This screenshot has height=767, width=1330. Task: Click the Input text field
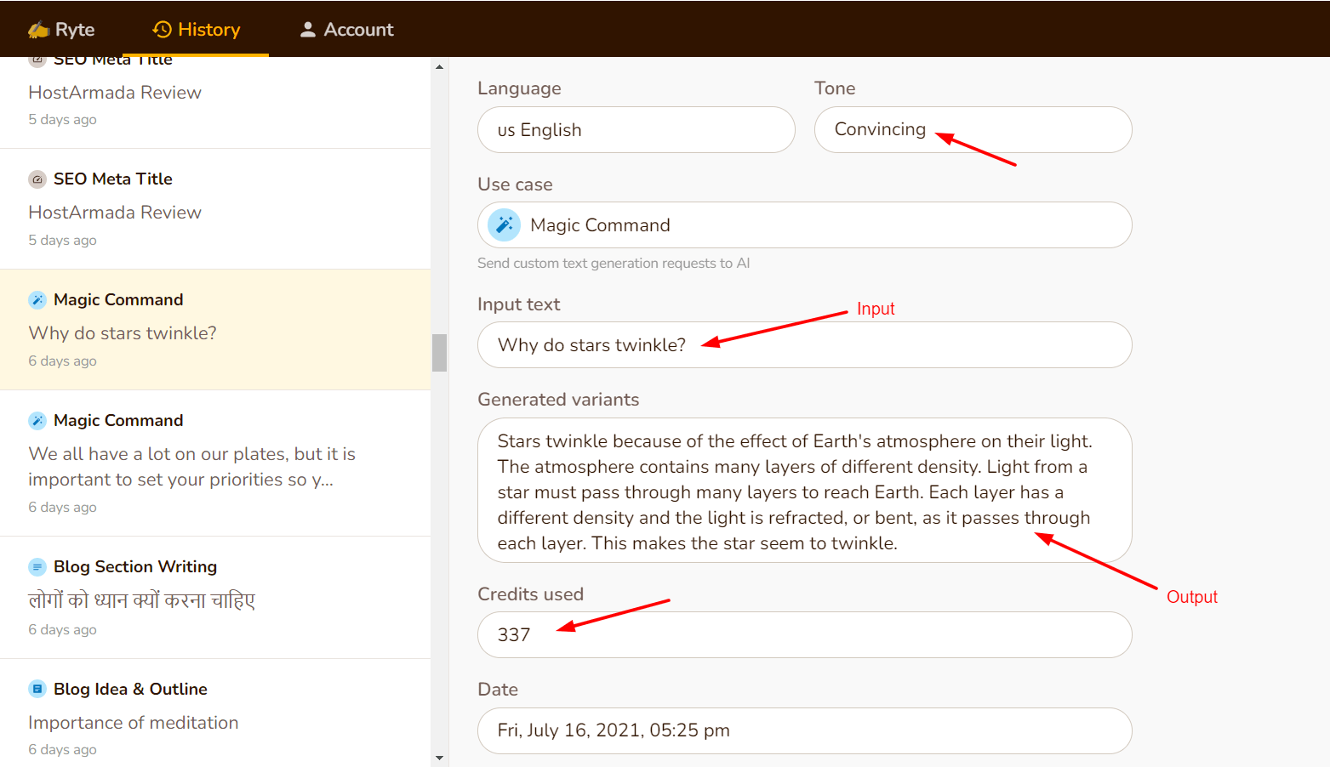pos(804,345)
